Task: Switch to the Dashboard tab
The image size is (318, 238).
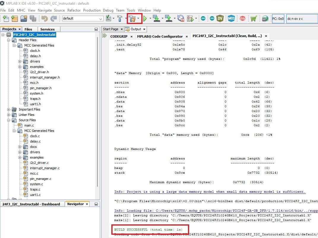Action: [x=31, y=204]
